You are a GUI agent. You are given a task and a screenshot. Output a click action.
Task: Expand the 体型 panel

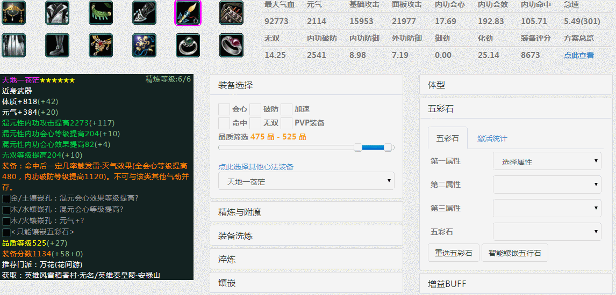coord(516,85)
